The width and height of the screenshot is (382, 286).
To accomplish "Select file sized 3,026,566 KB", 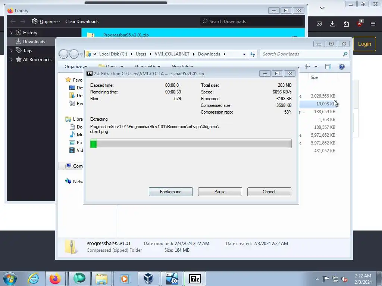I will (x=323, y=96).
